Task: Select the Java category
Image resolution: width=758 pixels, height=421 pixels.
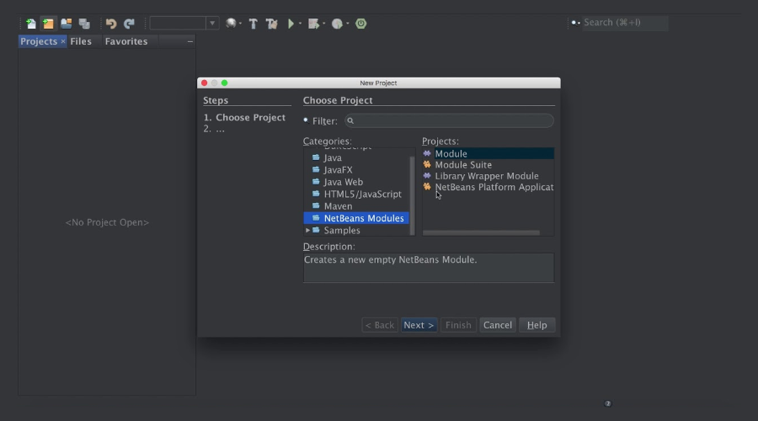Action: pos(333,157)
